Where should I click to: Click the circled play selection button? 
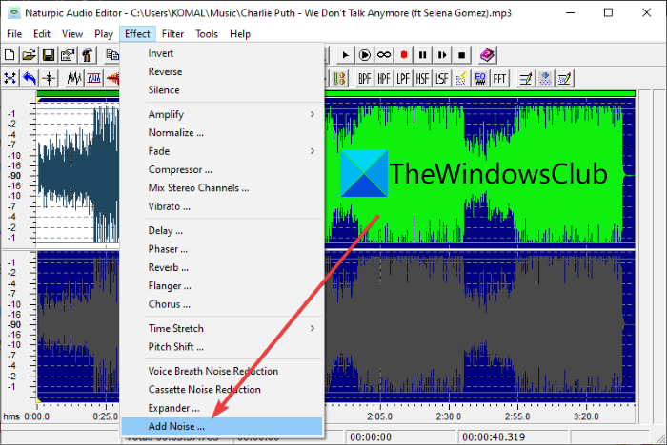pyautogui.click(x=365, y=55)
